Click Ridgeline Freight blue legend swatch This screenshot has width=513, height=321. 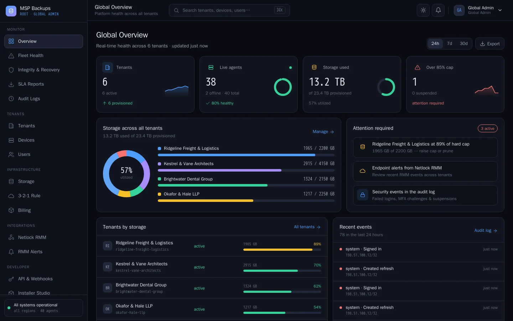click(x=160, y=148)
